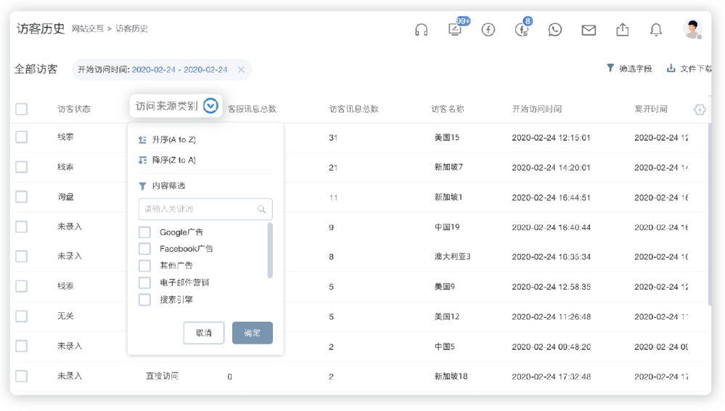
Task: Open the Facebook icon in header
Action: tap(488, 30)
